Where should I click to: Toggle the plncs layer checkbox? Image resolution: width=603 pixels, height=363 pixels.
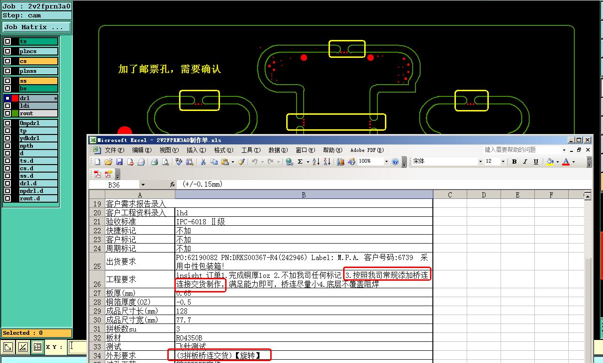pyautogui.click(x=8, y=51)
